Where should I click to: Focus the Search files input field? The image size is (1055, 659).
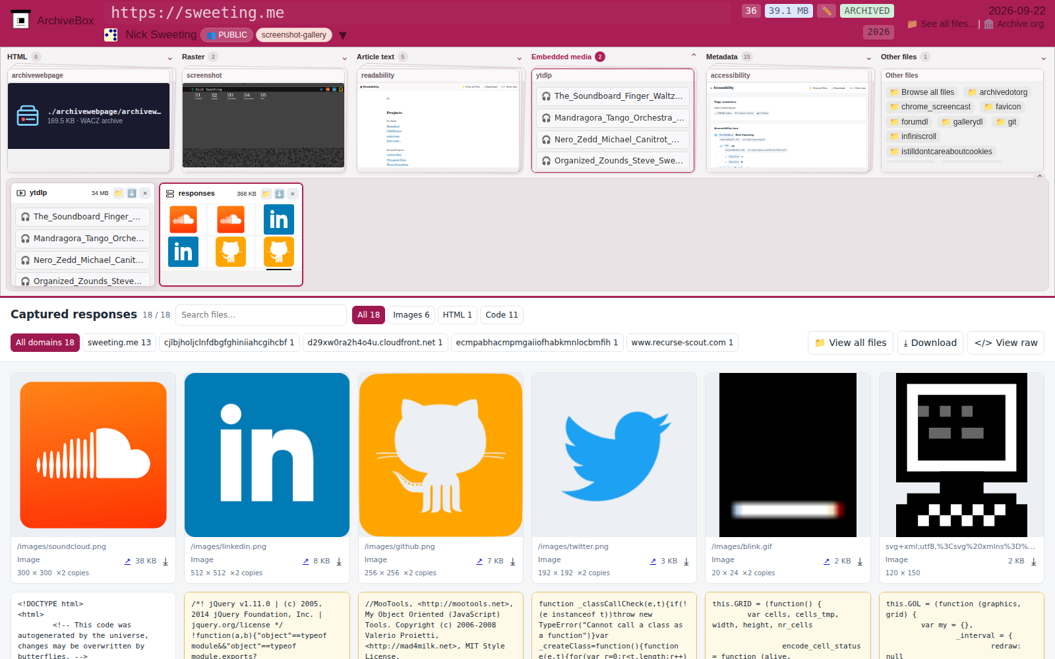(262, 315)
